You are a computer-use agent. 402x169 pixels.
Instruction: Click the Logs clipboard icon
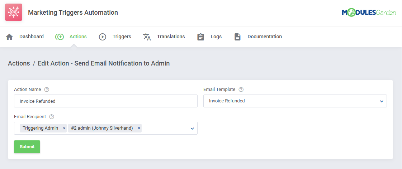click(x=200, y=37)
